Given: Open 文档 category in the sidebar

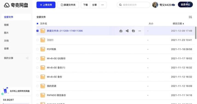Looking at the screenshot, I should coord(6,41).
